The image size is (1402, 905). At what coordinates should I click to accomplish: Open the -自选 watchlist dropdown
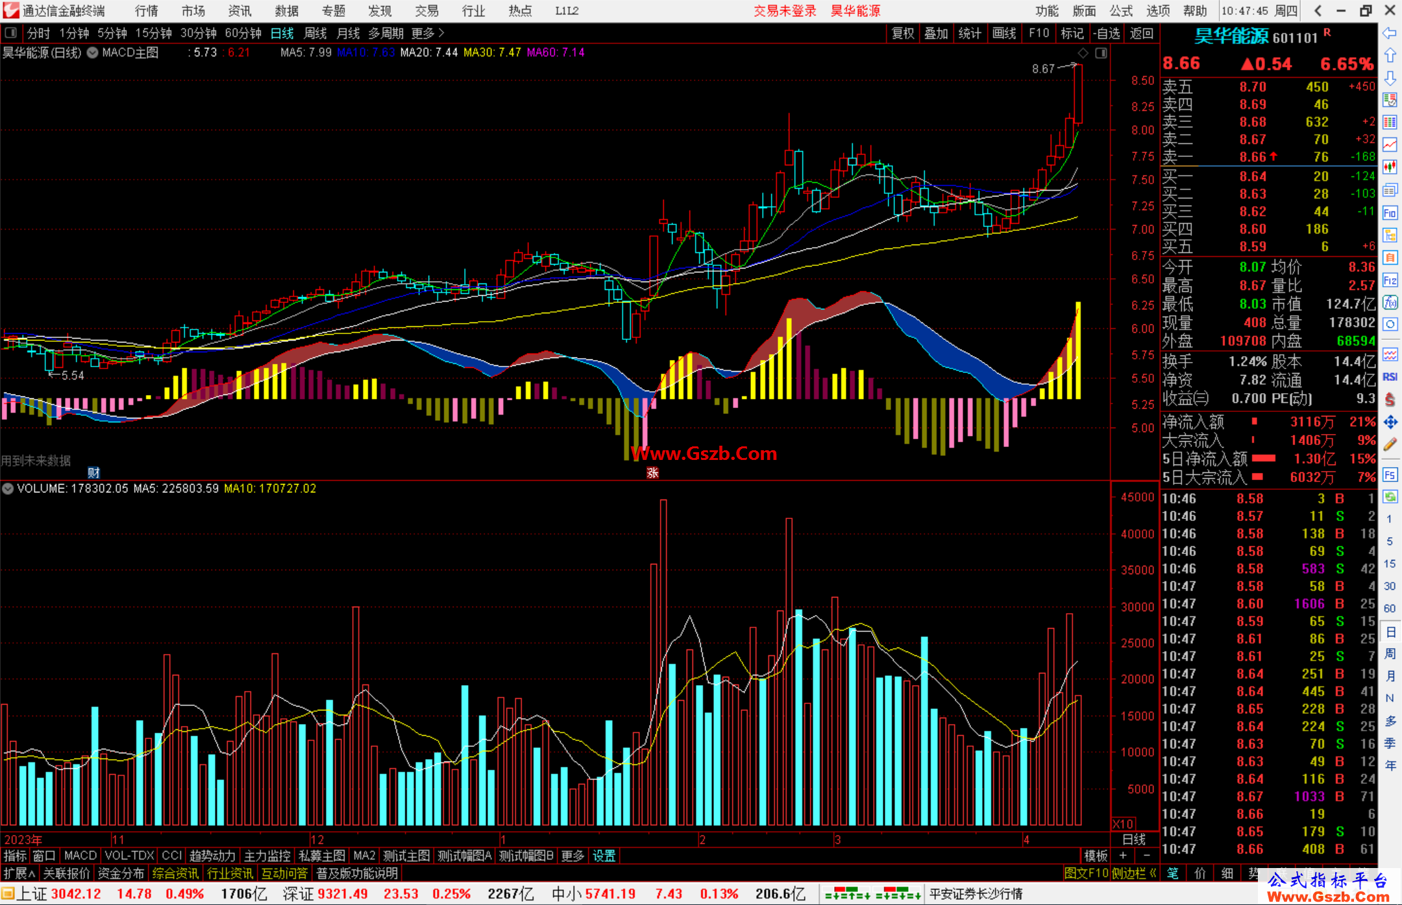tap(1107, 33)
